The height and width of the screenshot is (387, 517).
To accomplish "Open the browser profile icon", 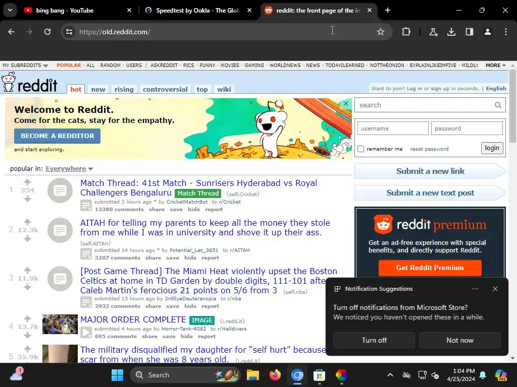I will tap(488, 32).
